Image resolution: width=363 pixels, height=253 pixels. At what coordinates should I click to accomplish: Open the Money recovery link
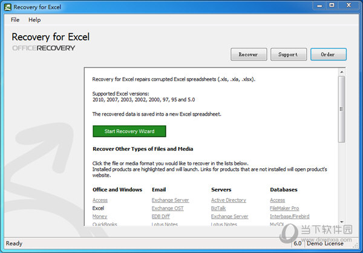(x=100, y=217)
